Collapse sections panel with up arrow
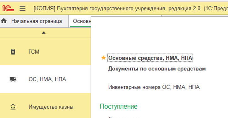 point(44,33)
